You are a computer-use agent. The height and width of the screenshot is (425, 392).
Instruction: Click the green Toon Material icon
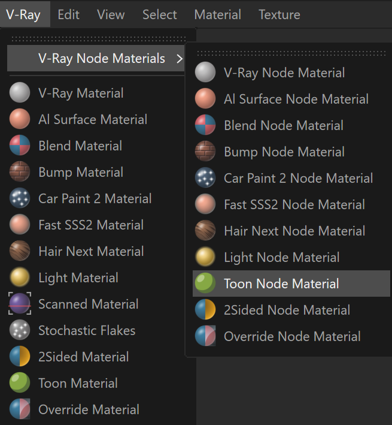(x=20, y=382)
